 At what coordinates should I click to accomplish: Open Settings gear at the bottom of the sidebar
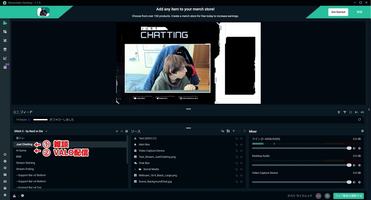pyautogui.click(x=5, y=195)
